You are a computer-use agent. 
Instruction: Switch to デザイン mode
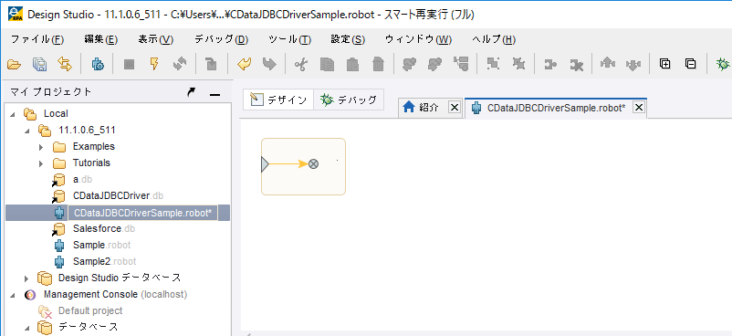(x=278, y=100)
